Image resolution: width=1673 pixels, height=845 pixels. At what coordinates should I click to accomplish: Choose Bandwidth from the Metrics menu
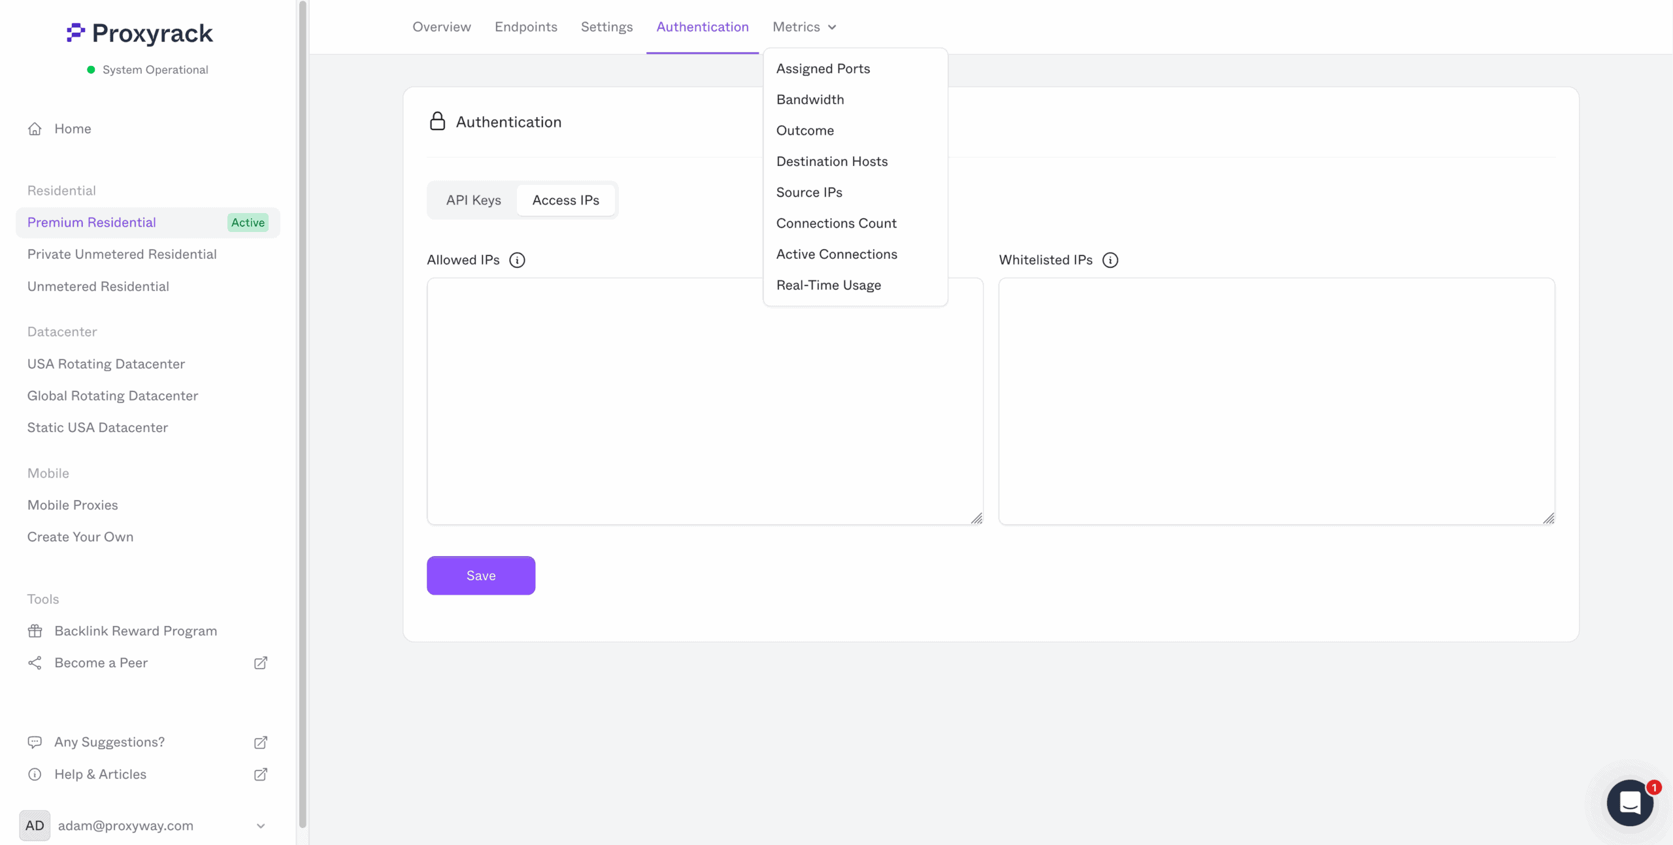tap(810, 99)
